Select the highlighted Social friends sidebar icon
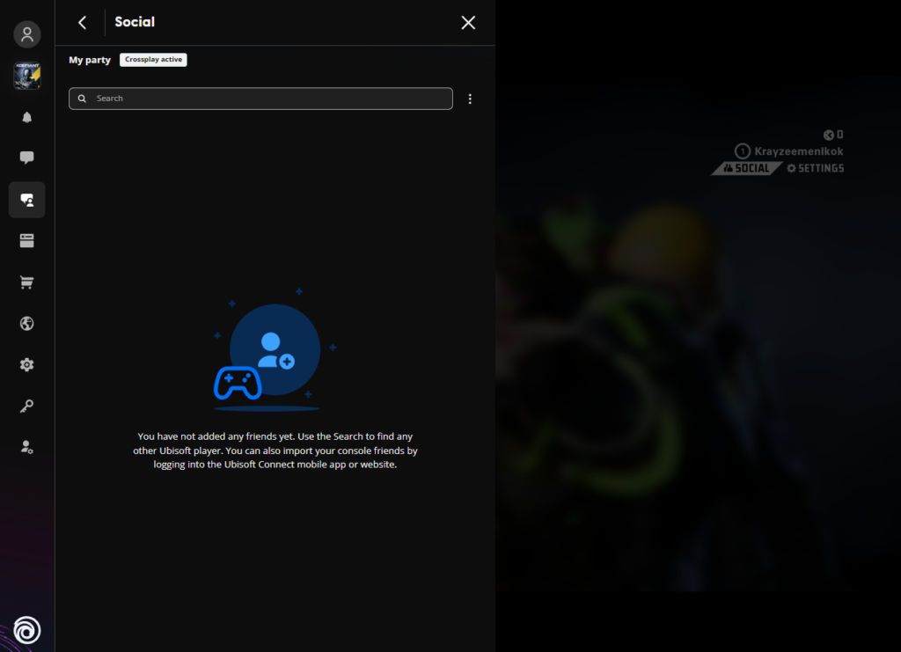 coord(27,200)
